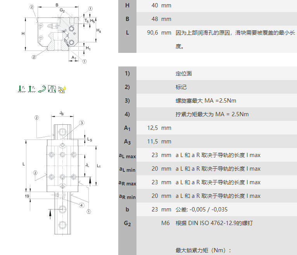Open the cross-section drawing of the carriage
297x255 pixels.
[60, 33]
